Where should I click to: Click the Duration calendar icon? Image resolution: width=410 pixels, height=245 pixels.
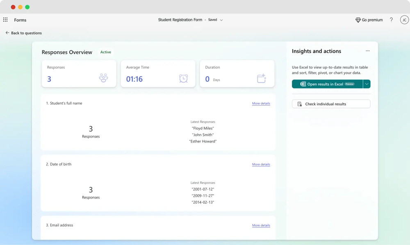(x=262, y=78)
